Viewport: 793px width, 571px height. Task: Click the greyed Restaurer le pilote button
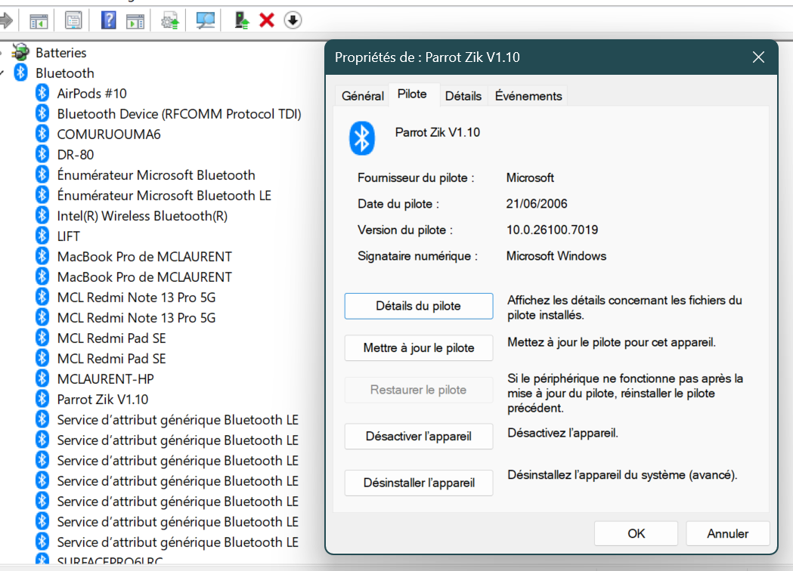pos(419,390)
